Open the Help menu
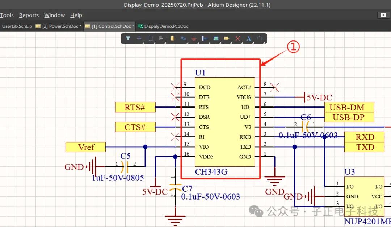391x227 pixels. coord(76,15)
